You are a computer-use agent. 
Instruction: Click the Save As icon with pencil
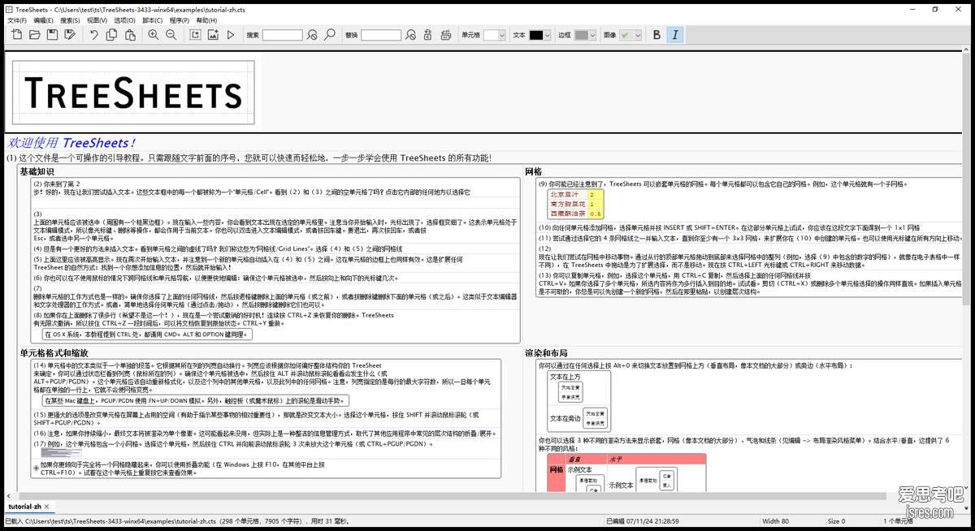coord(71,35)
